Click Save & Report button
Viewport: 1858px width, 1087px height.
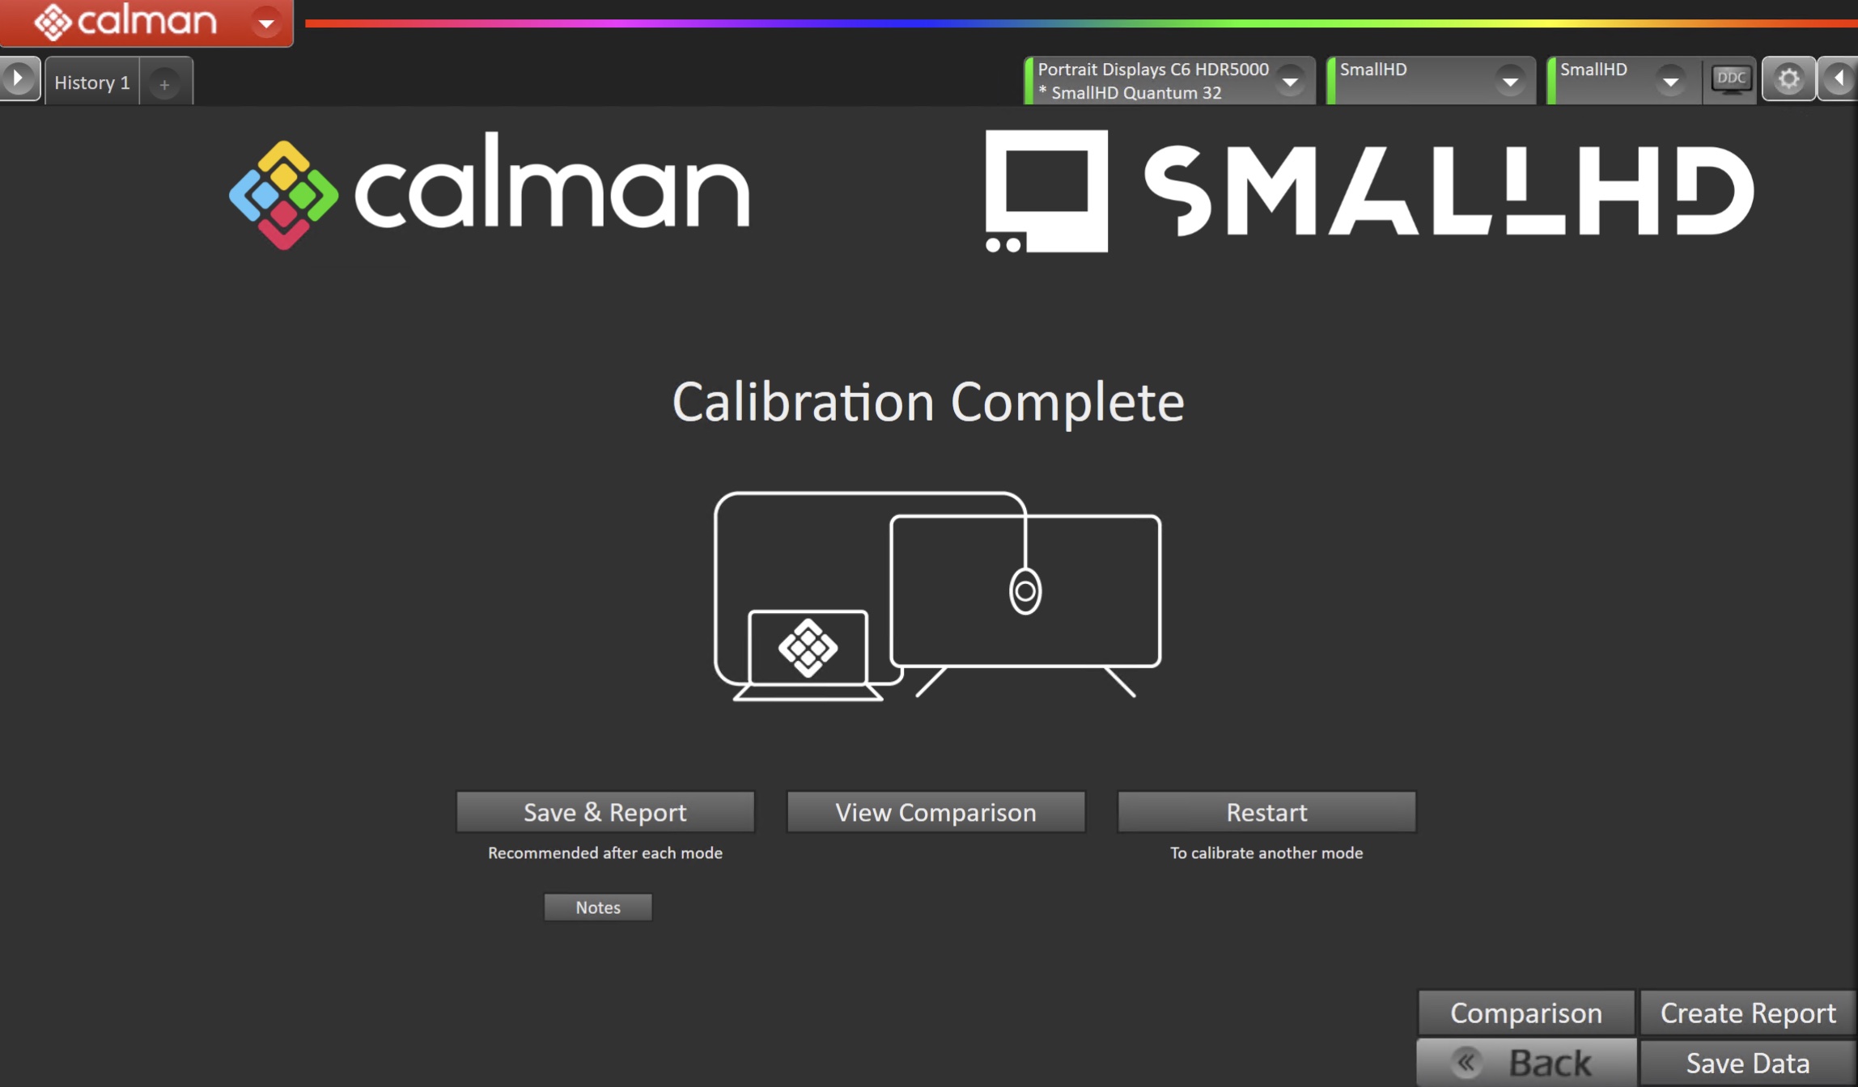pos(604,812)
